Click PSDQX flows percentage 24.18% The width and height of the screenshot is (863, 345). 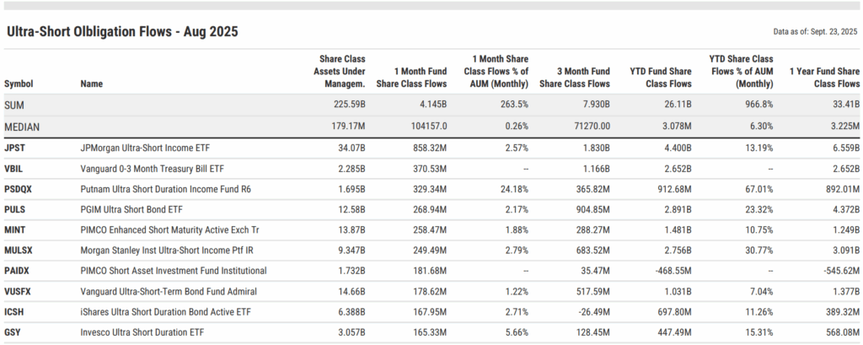pos(516,189)
